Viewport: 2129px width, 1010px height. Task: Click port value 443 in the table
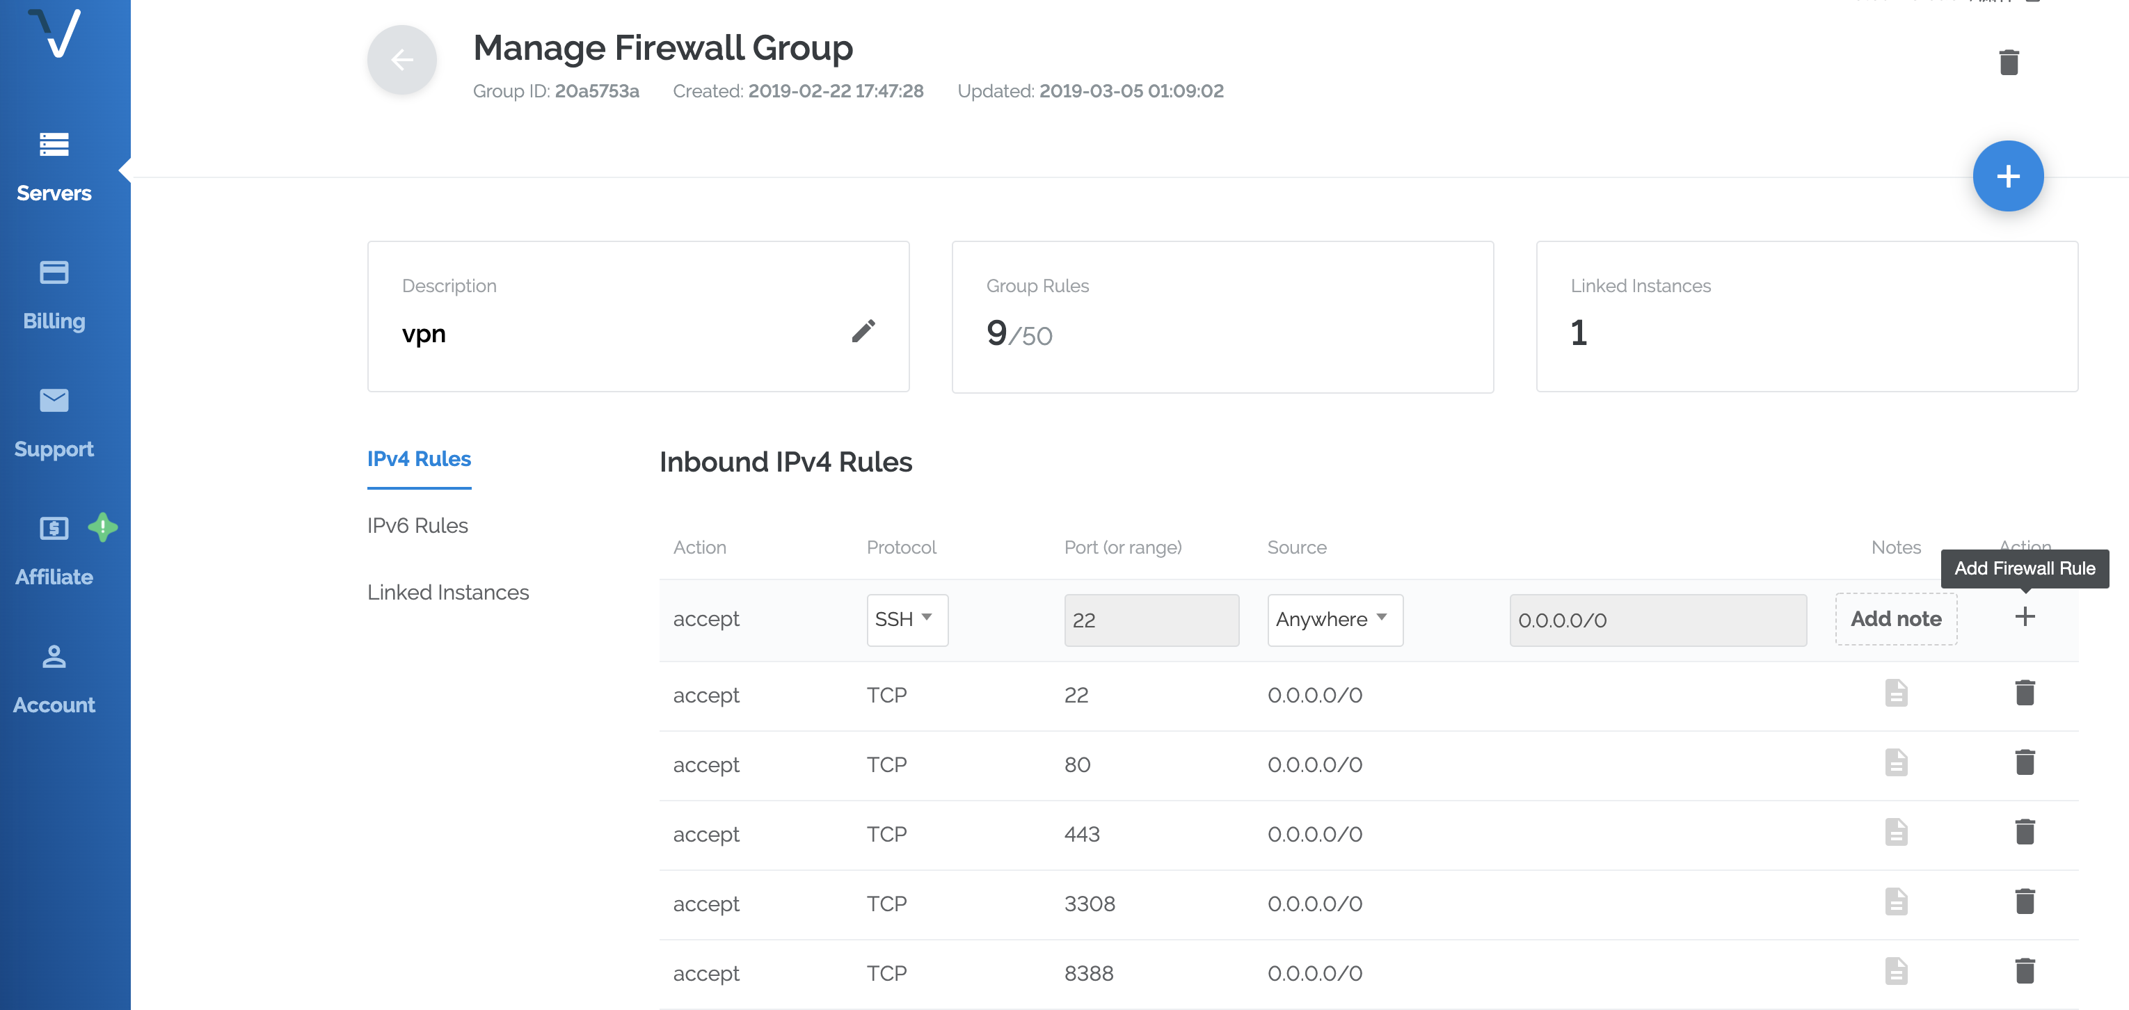click(1081, 834)
